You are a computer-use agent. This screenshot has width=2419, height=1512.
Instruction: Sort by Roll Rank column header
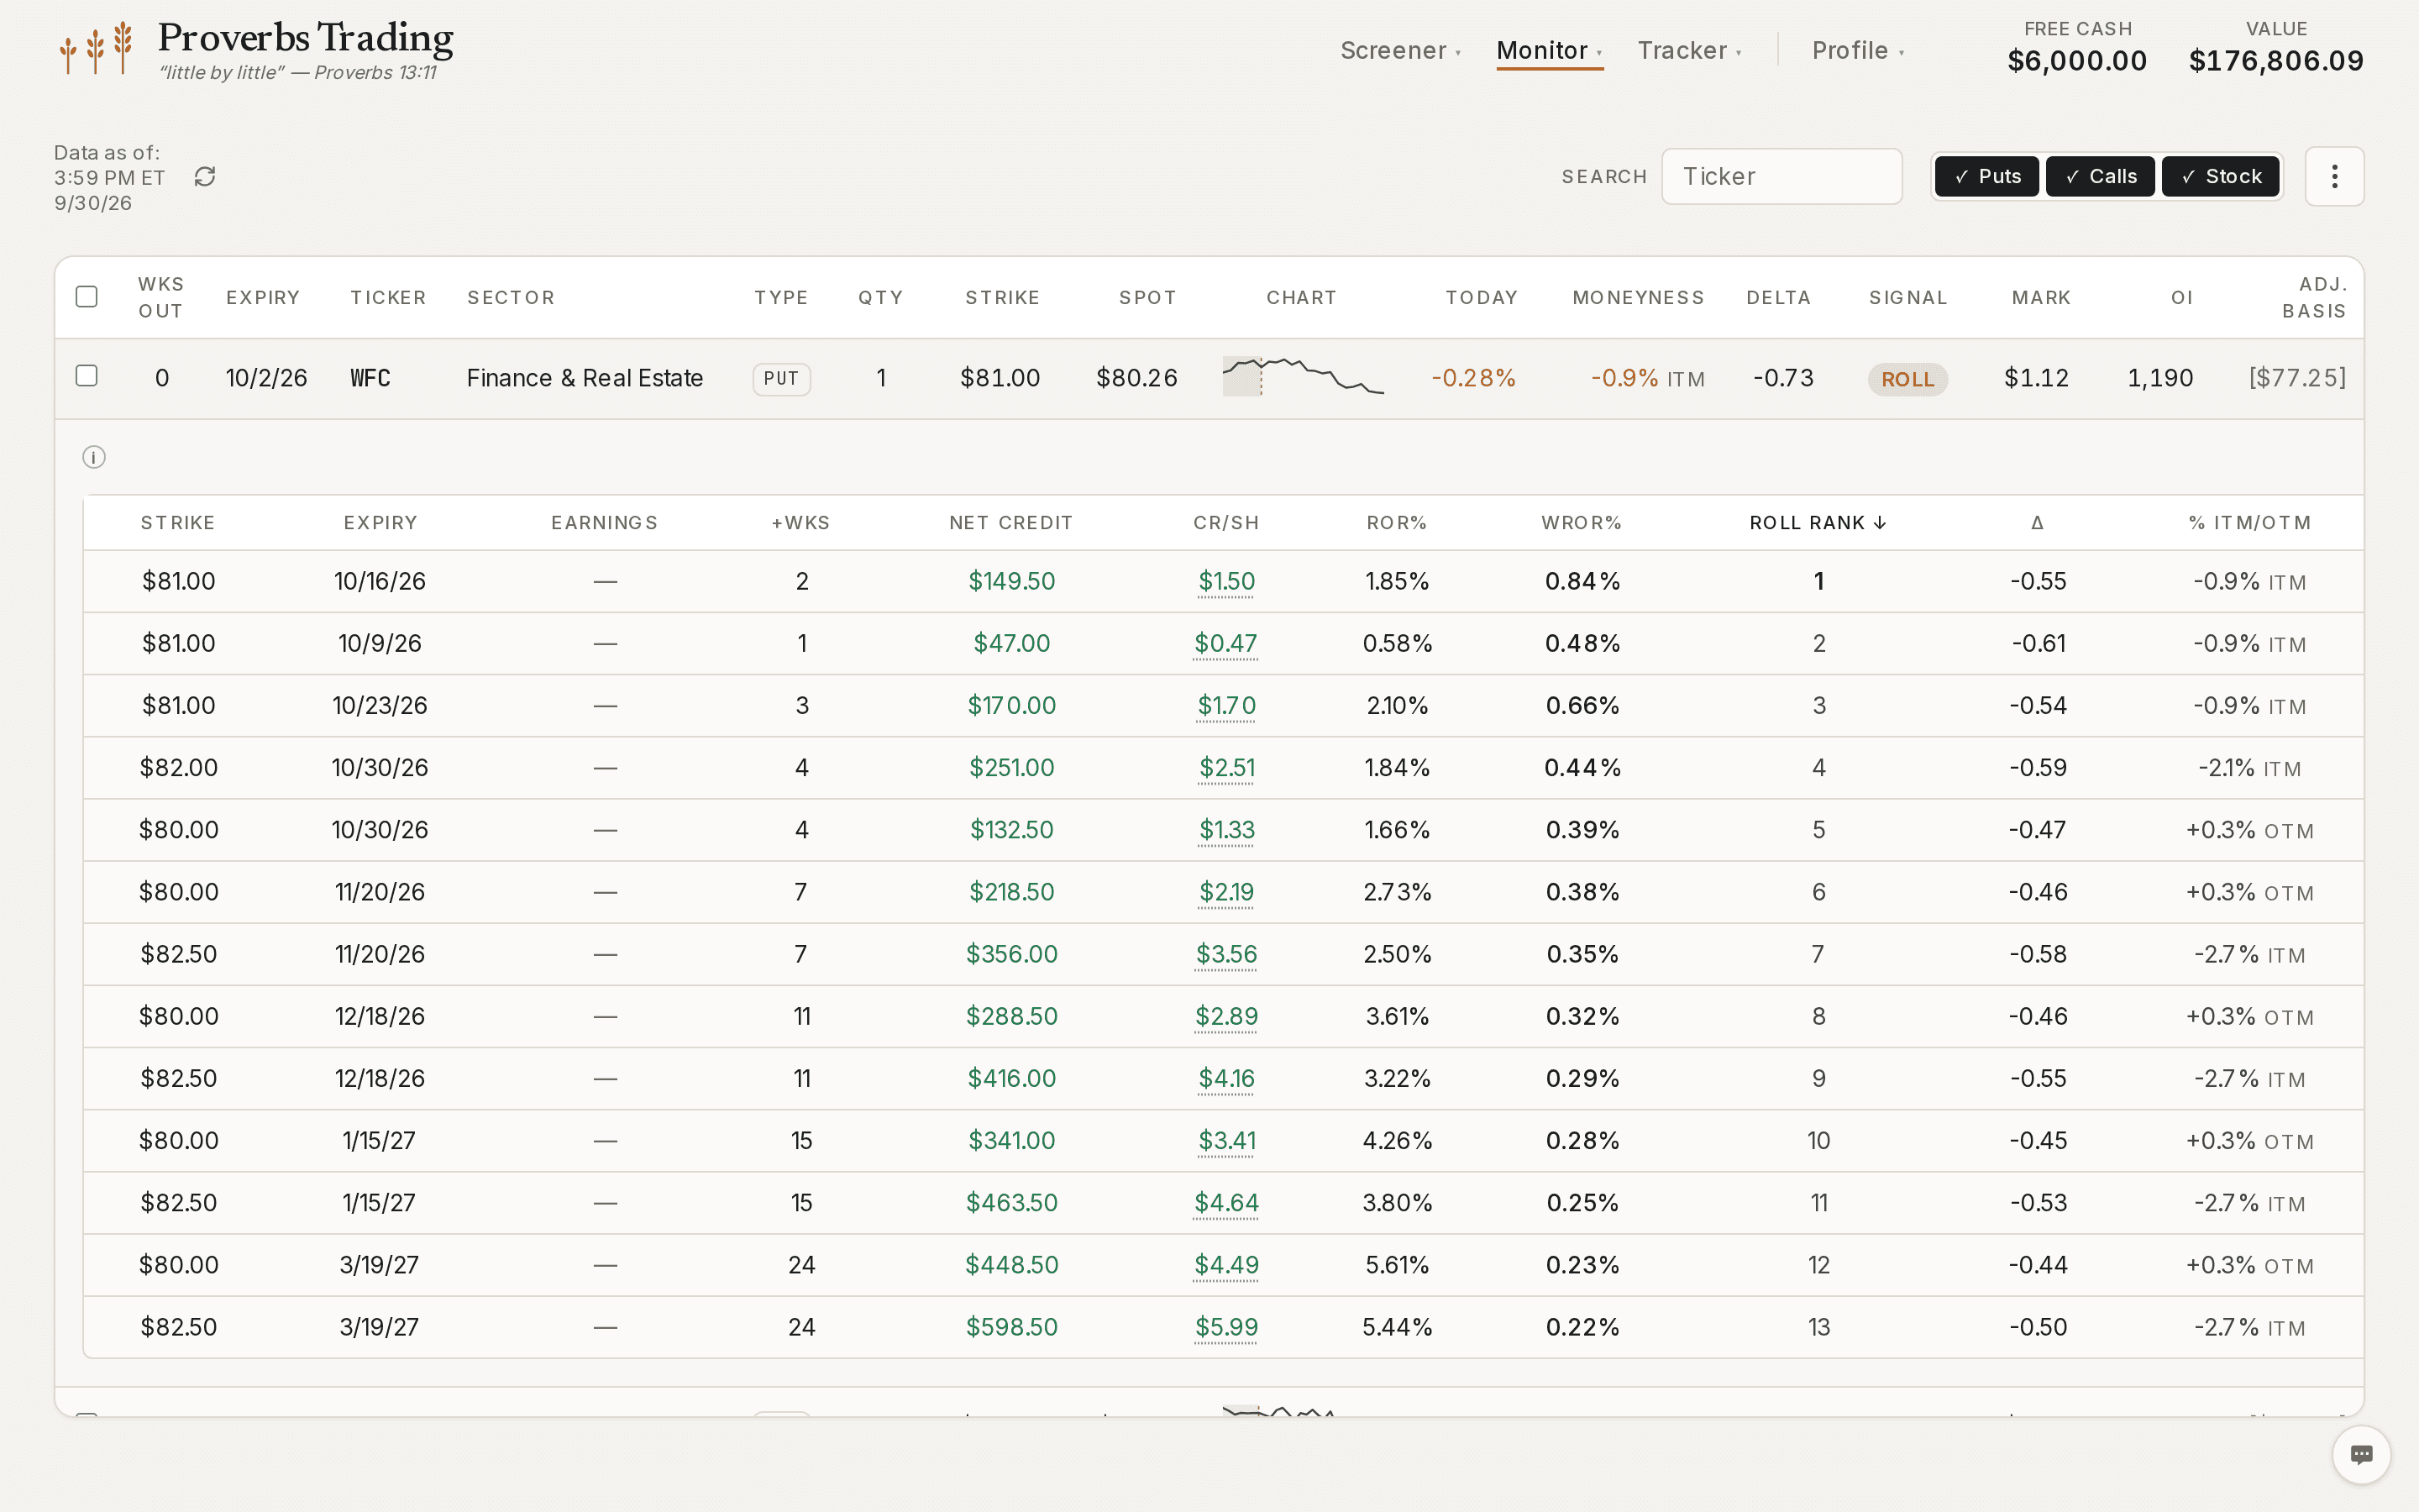pyautogui.click(x=1818, y=523)
